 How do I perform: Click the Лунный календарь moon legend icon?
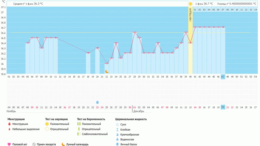(x=63, y=144)
